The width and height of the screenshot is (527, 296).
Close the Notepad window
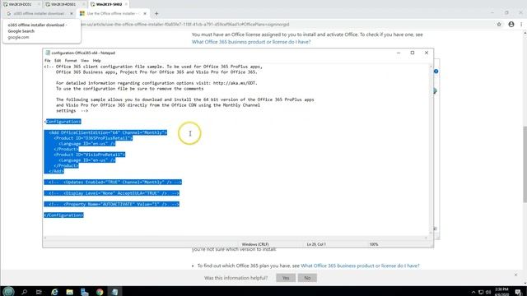point(427,53)
